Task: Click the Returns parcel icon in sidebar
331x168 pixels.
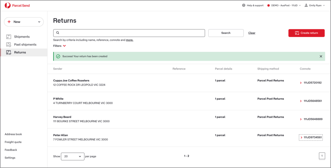Action: [x=9, y=52]
